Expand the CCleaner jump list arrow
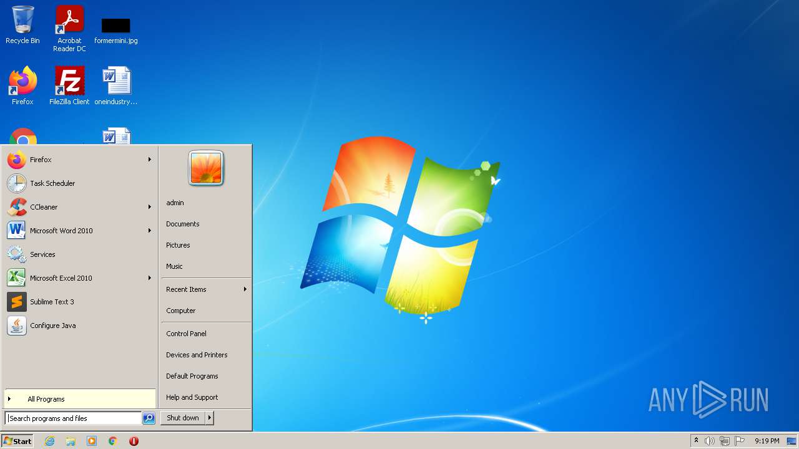This screenshot has width=799, height=449. click(150, 207)
